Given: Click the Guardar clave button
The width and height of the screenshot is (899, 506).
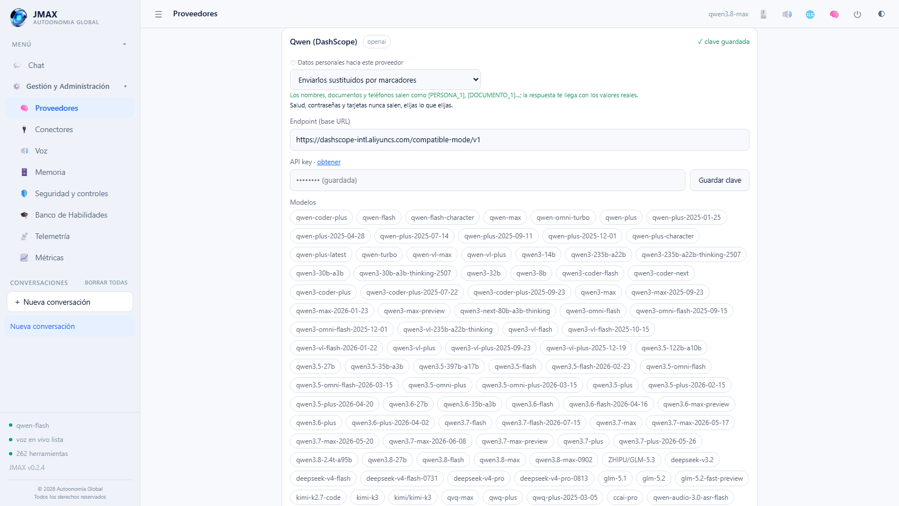Looking at the screenshot, I should tap(720, 180).
